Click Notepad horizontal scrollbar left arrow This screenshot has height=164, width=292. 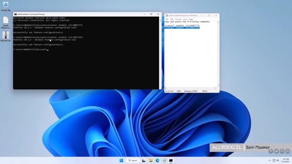tap(165, 88)
